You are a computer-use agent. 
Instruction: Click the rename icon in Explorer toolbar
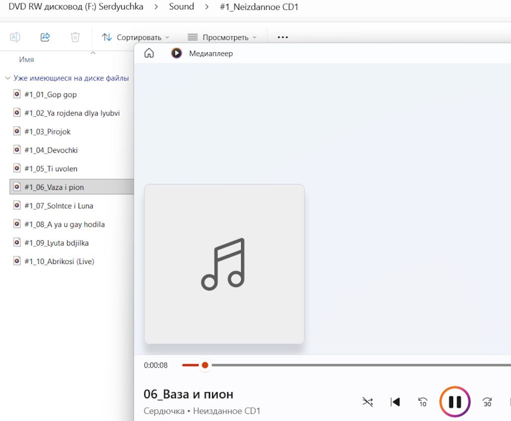[x=15, y=37]
